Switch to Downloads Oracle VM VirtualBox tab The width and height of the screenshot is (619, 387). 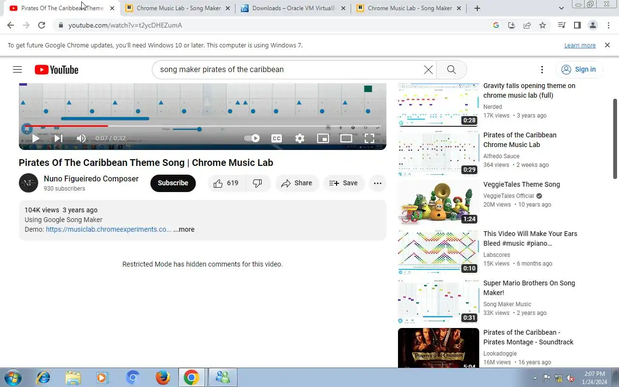click(x=294, y=8)
